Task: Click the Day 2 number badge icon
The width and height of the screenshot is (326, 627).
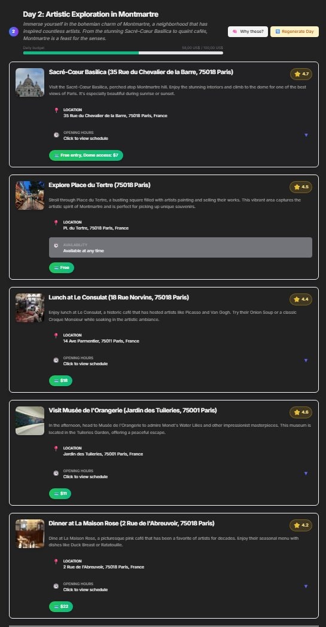Action: click(14, 32)
